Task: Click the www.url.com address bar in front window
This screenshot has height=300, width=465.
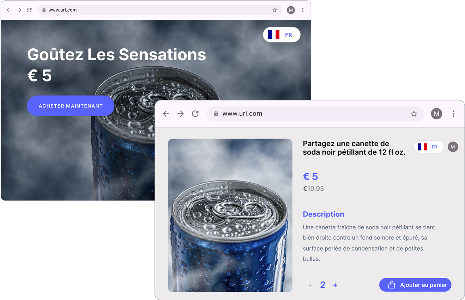Action: [315, 114]
